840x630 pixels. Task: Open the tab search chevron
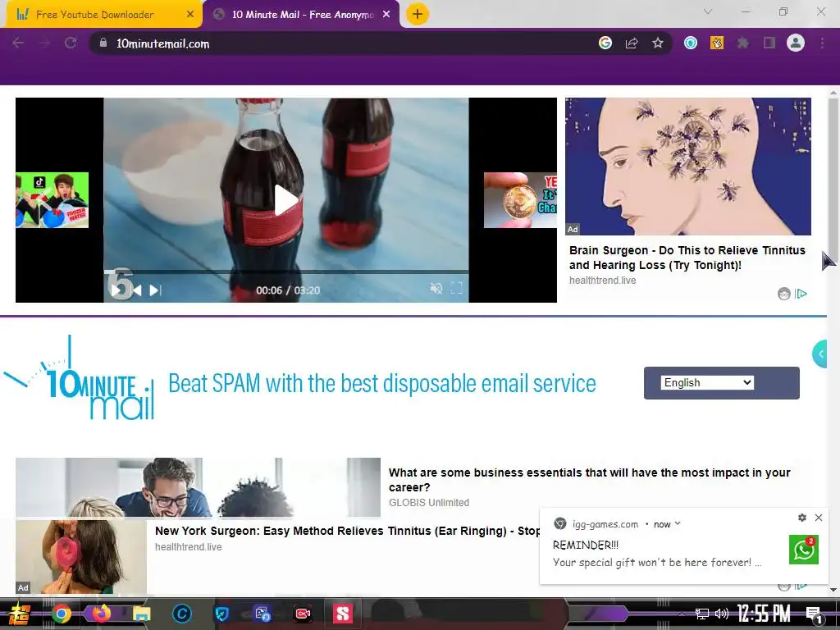[x=708, y=11]
